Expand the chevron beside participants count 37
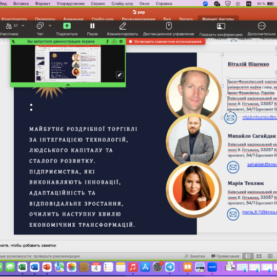 [23, 26]
